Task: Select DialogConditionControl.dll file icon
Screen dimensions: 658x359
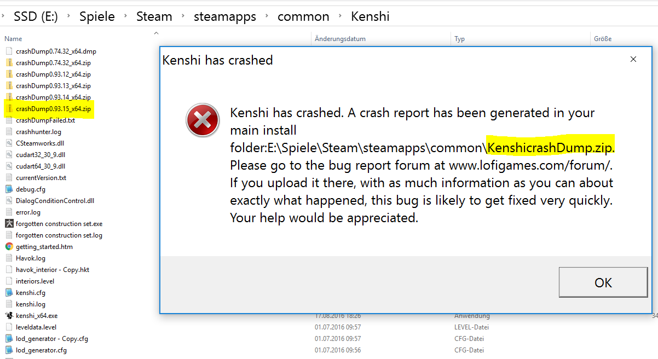Action: pos(9,200)
